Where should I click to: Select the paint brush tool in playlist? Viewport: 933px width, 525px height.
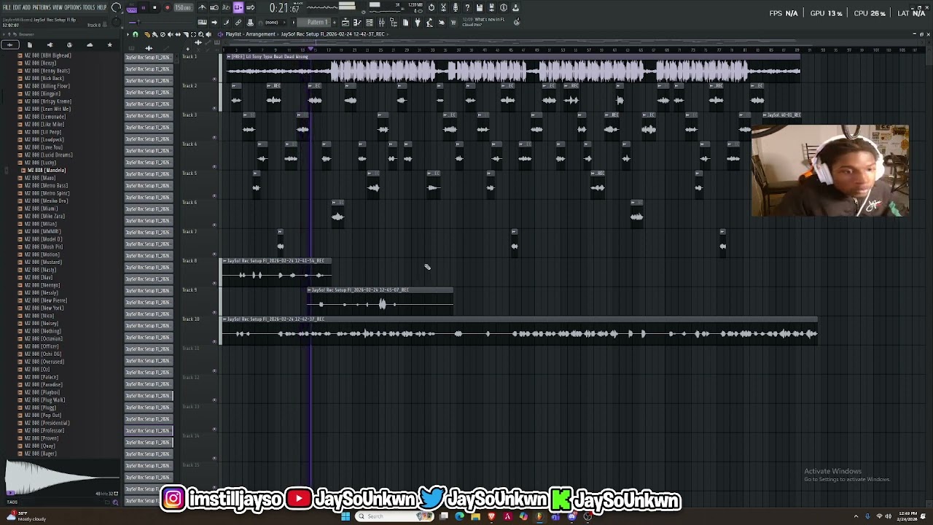155,34
